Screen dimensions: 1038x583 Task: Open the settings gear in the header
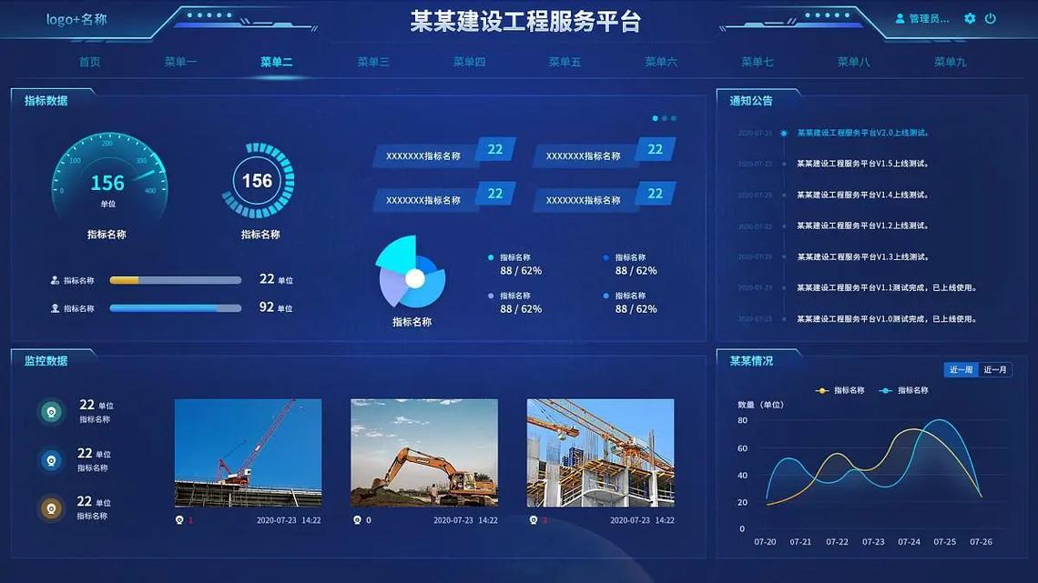pos(969,17)
